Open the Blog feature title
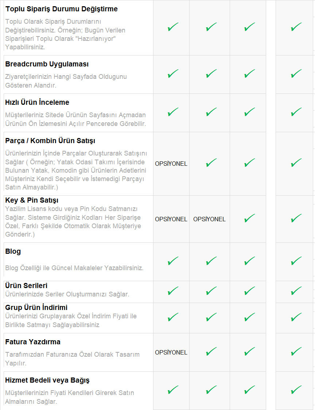Image resolution: width=315 pixels, height=410 pixels. pyautogui.click(x=13, y=252)
